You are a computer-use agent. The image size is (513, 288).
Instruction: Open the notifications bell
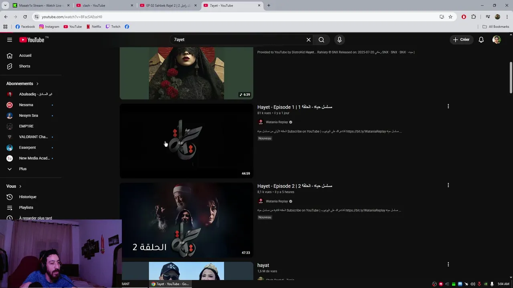coord(481,40)
